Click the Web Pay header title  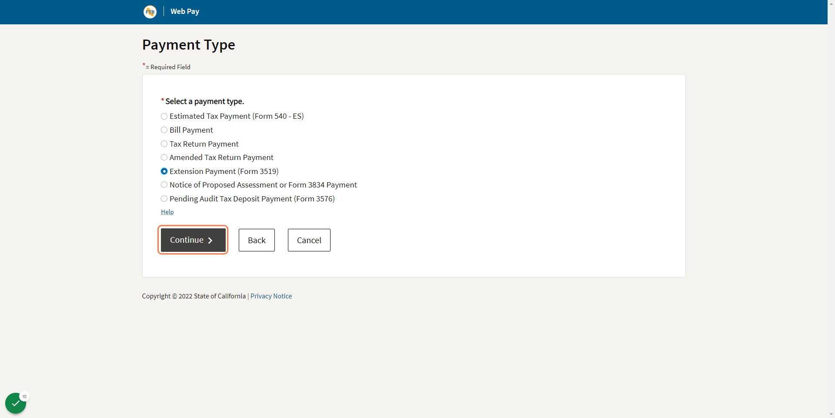pyautogui.click(x=185, y=12)
